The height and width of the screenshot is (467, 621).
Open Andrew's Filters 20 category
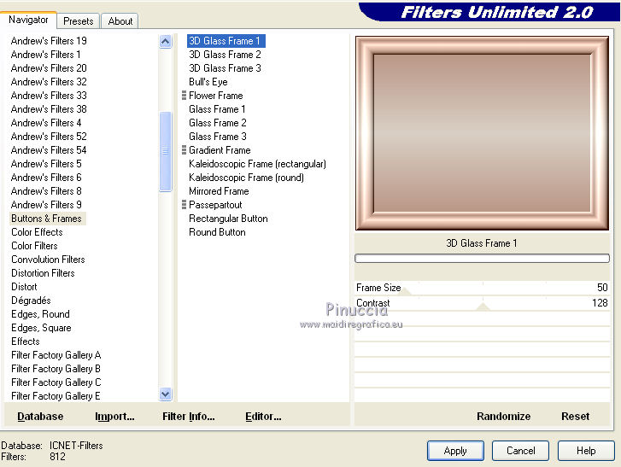point(49,68)
